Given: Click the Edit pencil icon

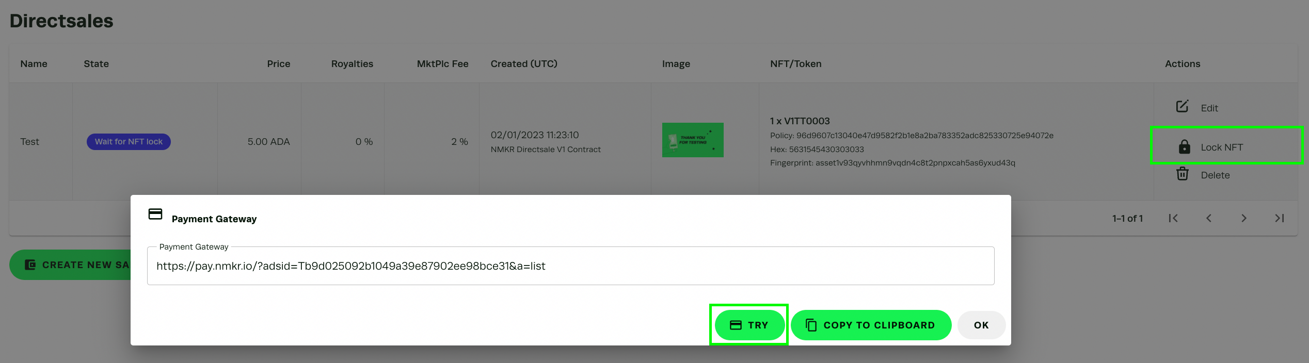Looking at the screenshot, I should (x=1182, y=106).
